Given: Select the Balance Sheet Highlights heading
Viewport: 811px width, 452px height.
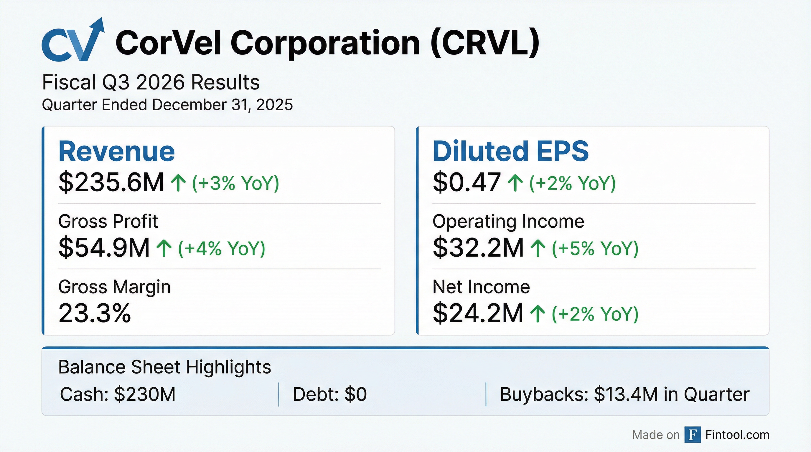Looking at the screenshot, I should tap(164, 367).
